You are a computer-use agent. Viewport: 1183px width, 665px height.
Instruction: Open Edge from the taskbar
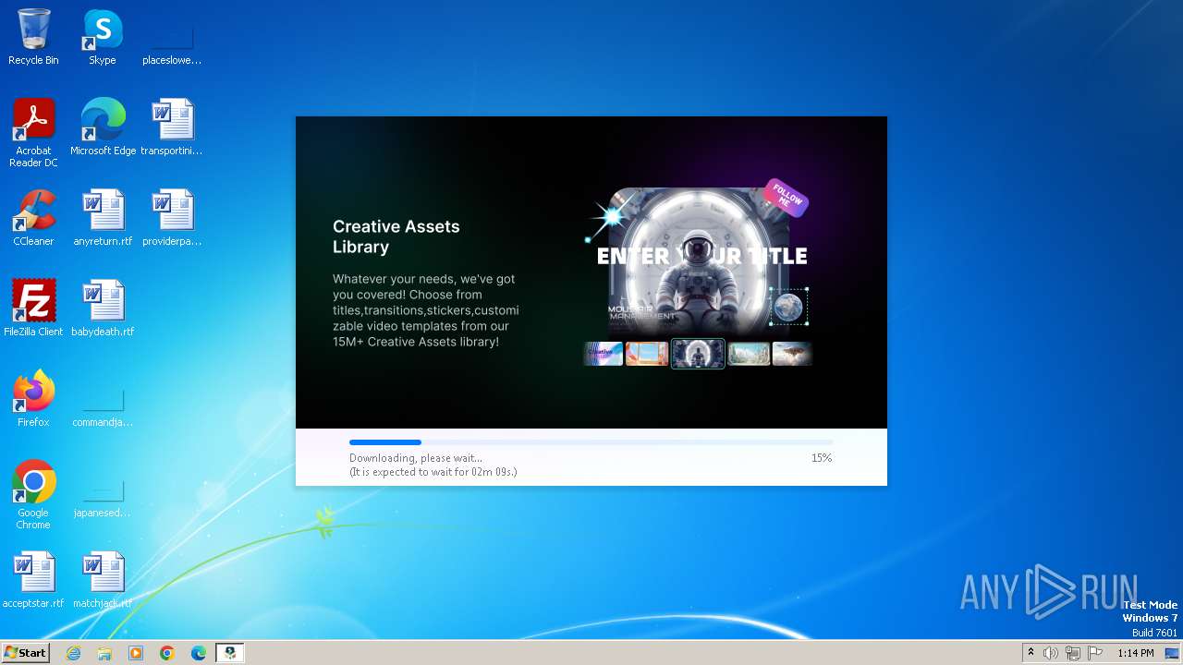point(199,653)
